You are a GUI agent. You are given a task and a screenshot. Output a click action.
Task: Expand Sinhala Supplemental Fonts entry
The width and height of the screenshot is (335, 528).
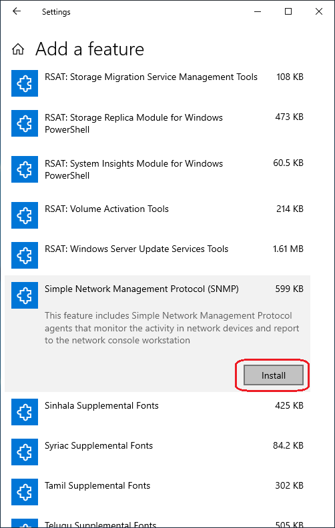(x=157, y=412)
